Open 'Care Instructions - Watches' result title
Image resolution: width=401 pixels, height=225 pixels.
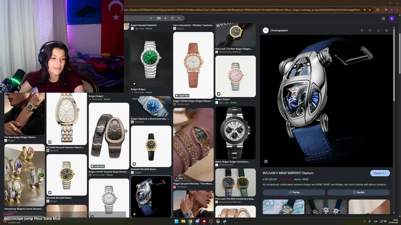(x=193, y=25)
